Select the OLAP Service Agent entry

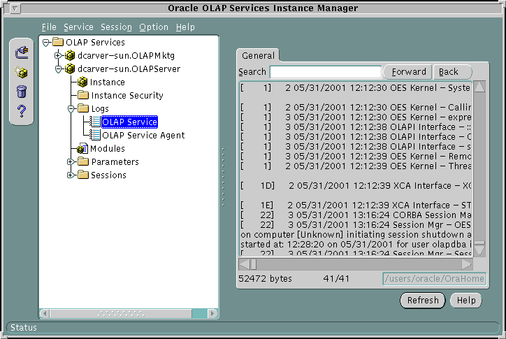point(143,136)
